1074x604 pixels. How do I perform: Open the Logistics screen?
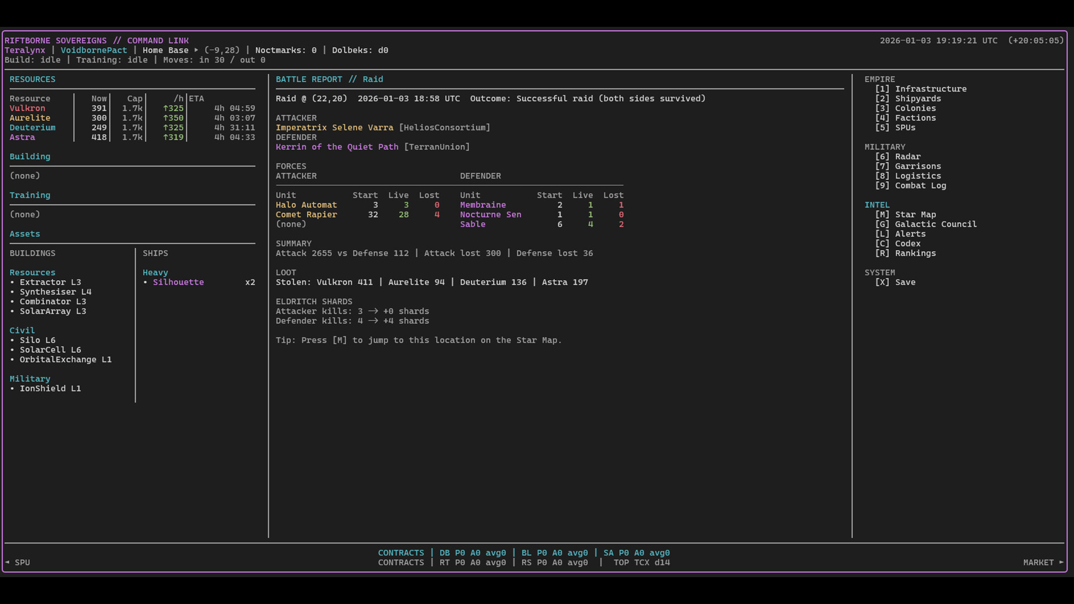917,176
